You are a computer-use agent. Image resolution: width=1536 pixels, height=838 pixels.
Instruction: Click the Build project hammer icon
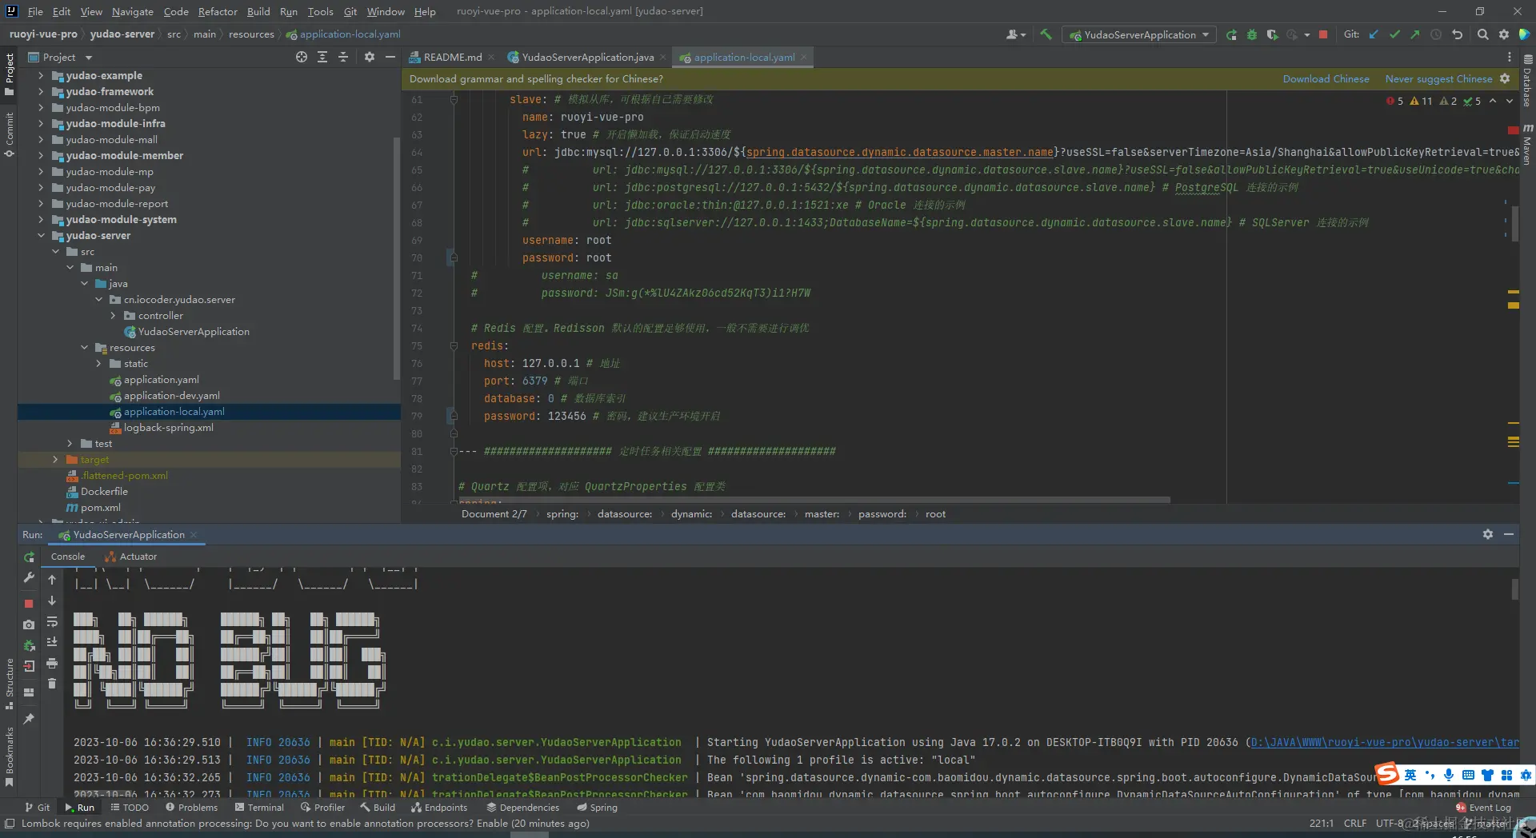click(x=1046, y=34)
